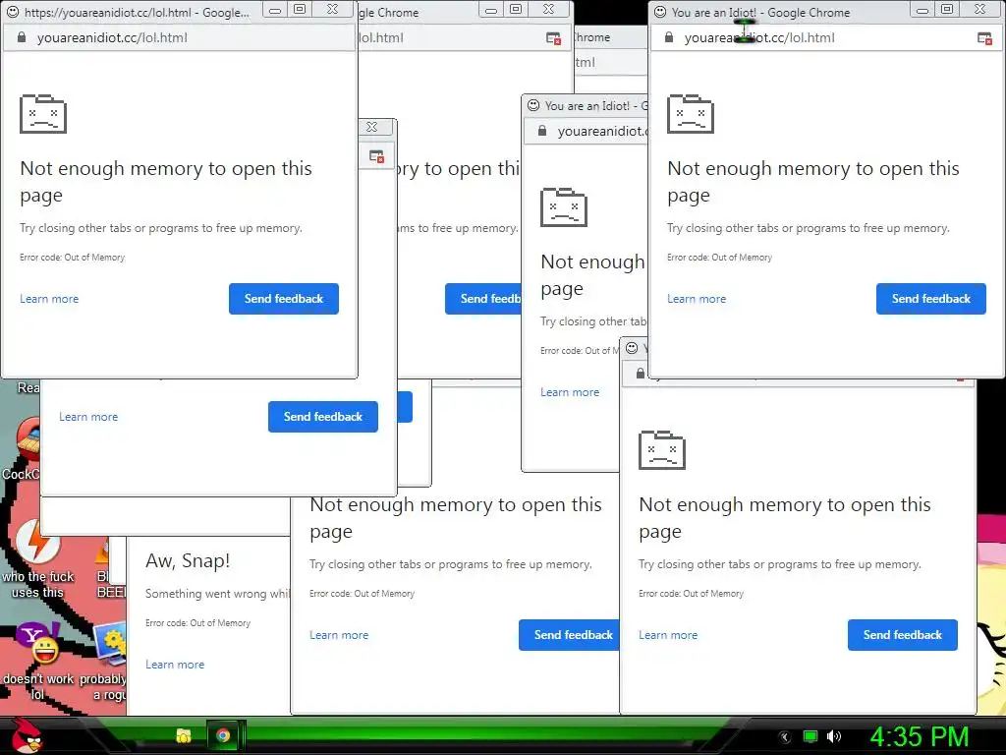Viewport: 1006px width, 755px height.
Task: Open Learn more in bottom-middle Chrome window
Action: tap(339, 635)
